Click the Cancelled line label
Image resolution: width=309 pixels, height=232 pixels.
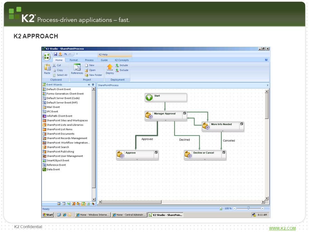(229, 141)
